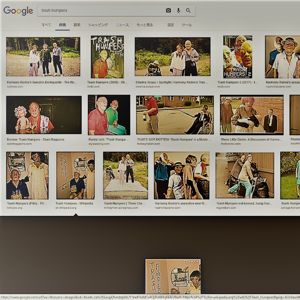Click 'Trash Humpers (Film) - TV...' caption
This screenshot has height=300, width=300.
(x=27, y=203)
